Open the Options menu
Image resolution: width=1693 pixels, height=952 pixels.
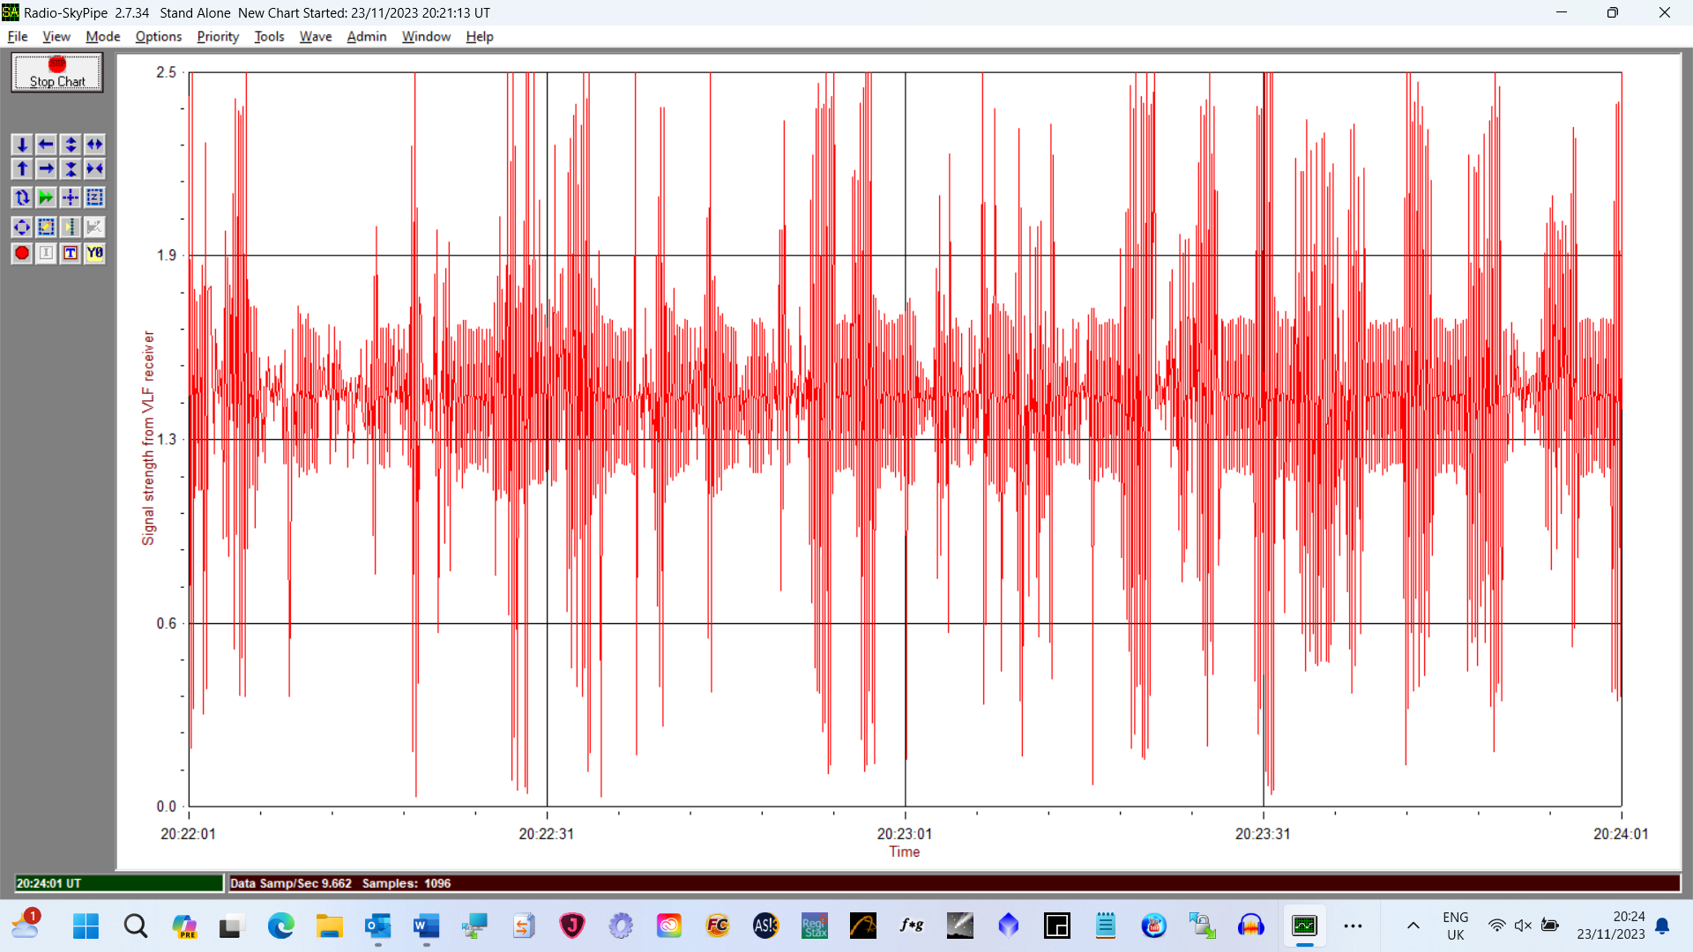[x=158, y=36]
